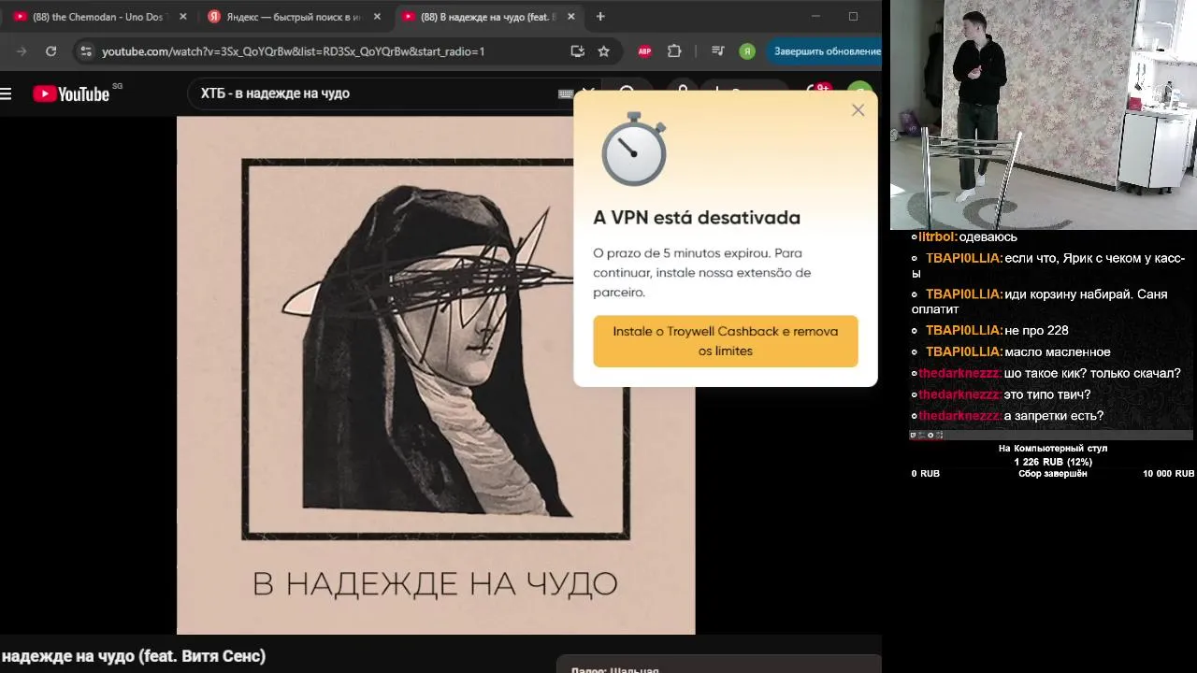Click chat message 'масло масленное'
1197x673 pixels.
tap(1058, 352)
